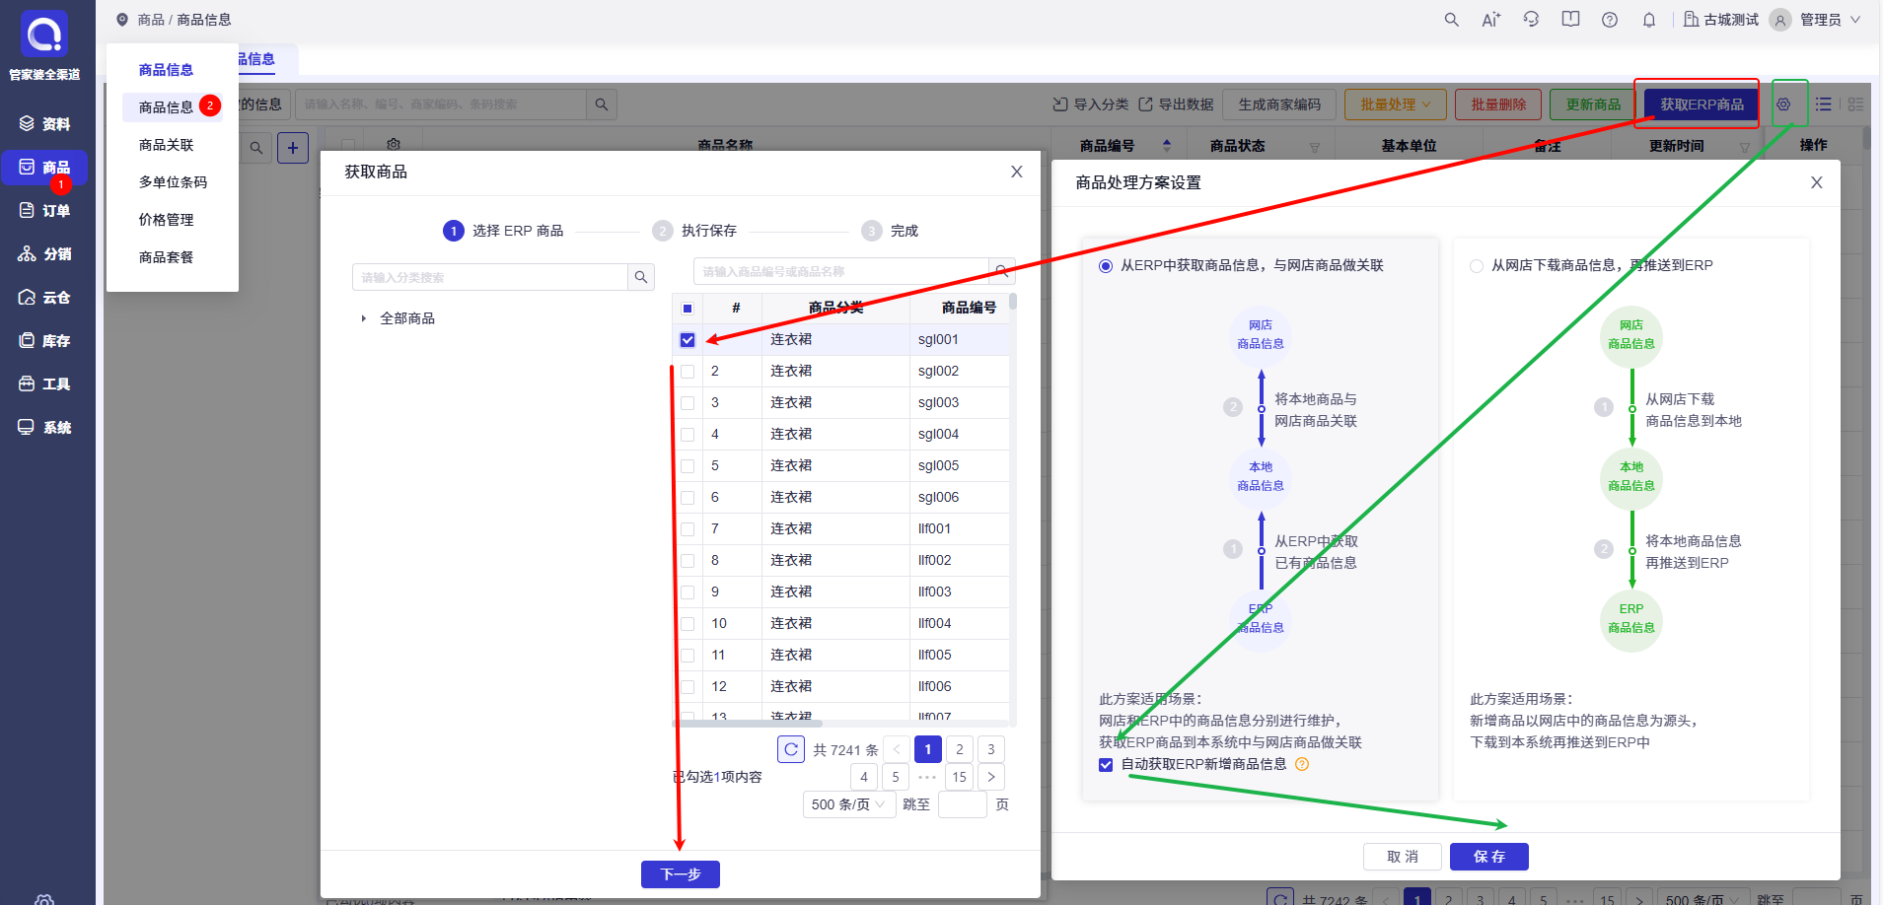Check the checkbox for row sgl003
Image resolution: width=1883 pixels, height=905 pixels.
[x=688, y=403]
